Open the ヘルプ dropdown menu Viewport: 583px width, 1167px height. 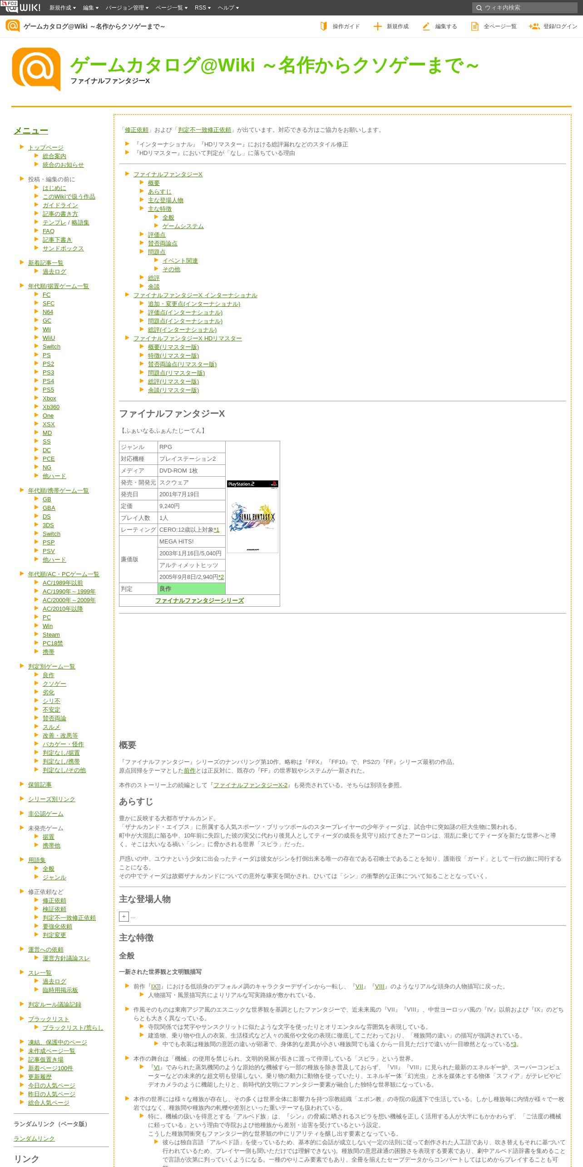click(x=228, y=8)
